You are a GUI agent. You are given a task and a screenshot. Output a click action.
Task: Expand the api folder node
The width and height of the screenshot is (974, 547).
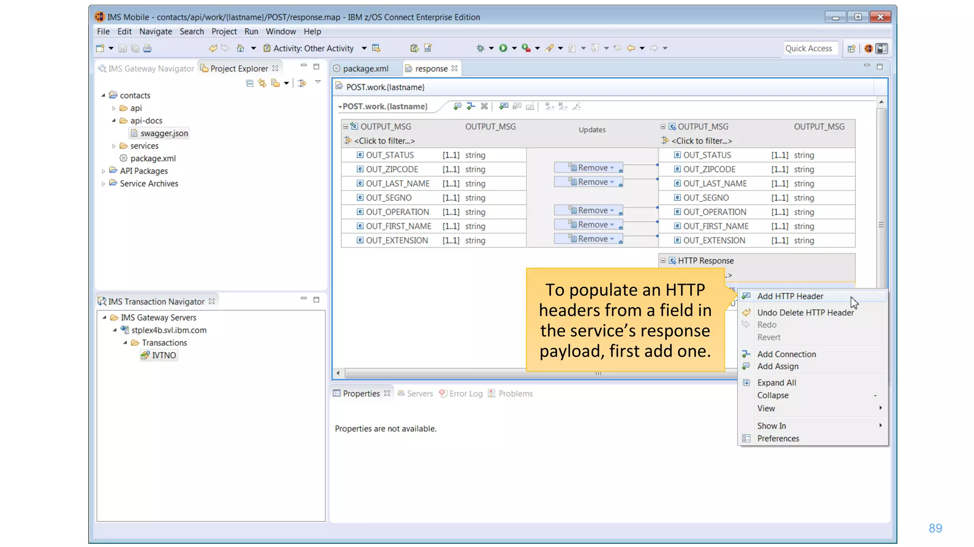click(114, 108)
